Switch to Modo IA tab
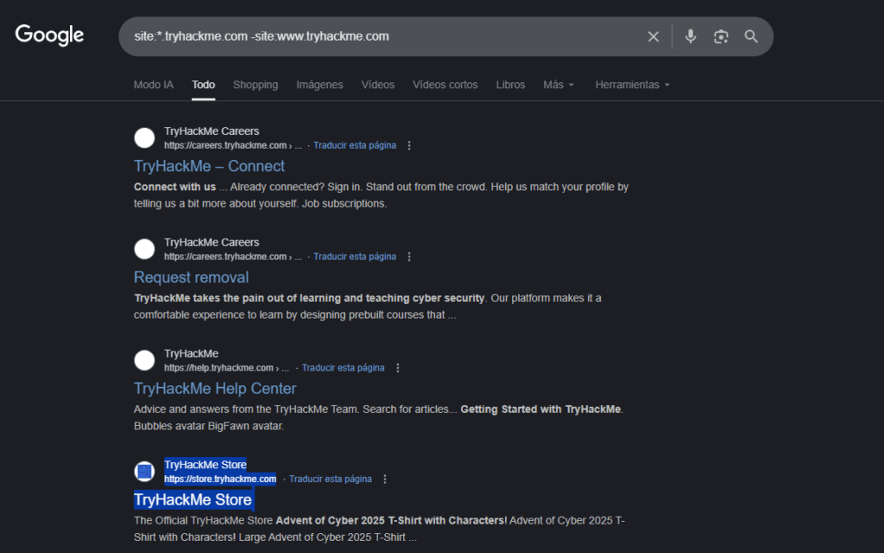 coord(154,85)
